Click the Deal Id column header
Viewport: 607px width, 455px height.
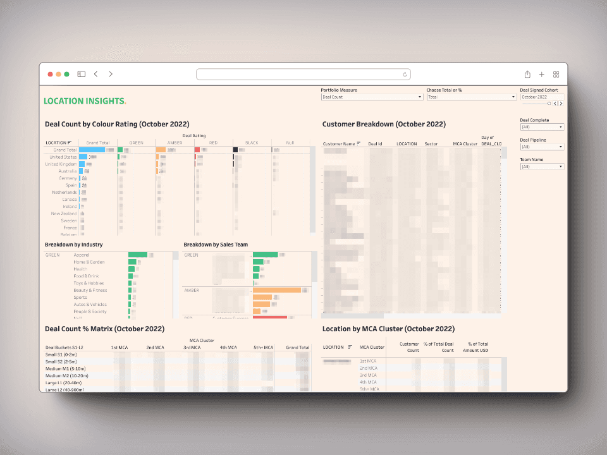point(375,144)
